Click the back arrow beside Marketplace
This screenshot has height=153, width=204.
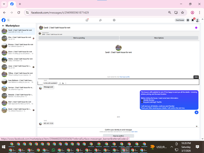click(3, 26)
